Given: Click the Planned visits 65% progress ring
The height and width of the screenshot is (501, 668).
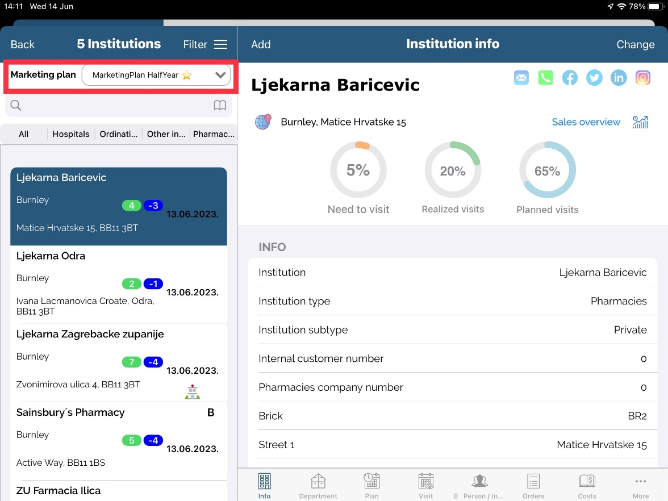Looking at the screenshot, I should tap(548, 170).
